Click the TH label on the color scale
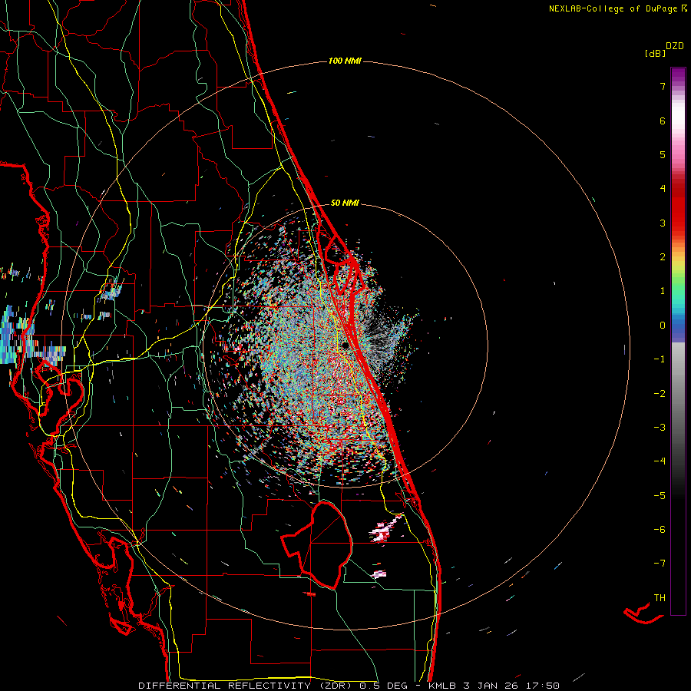 click(x=660, y=598)
